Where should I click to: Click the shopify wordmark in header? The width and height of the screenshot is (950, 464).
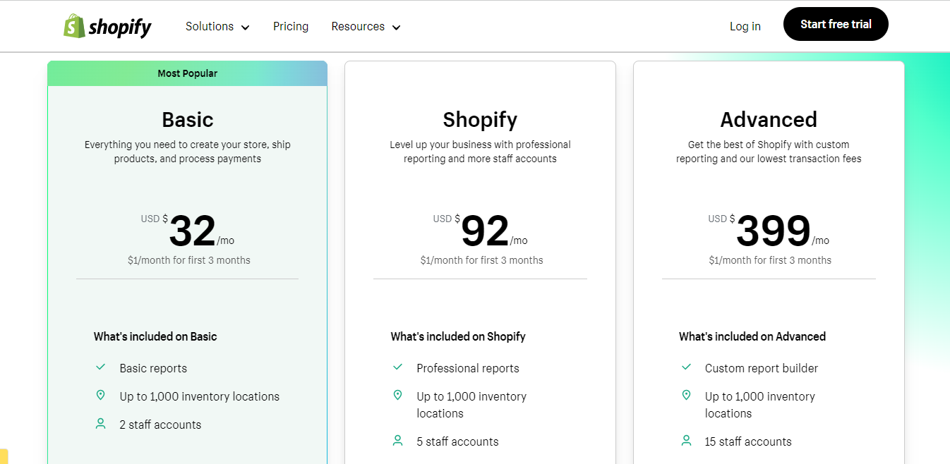[120, 28]
